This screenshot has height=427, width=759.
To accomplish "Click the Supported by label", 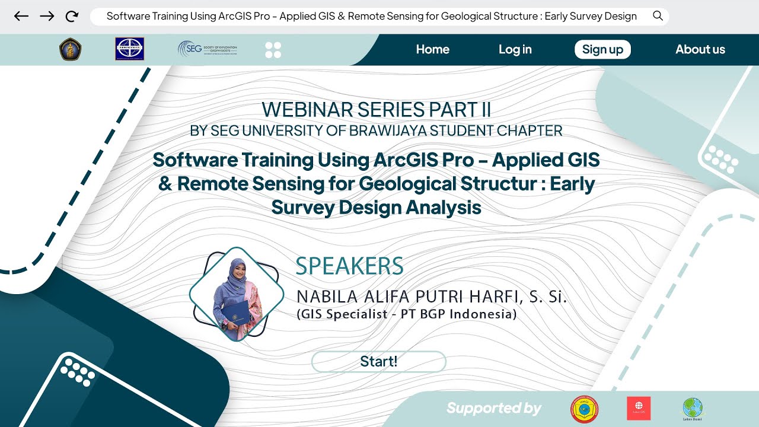I will 494,408.
